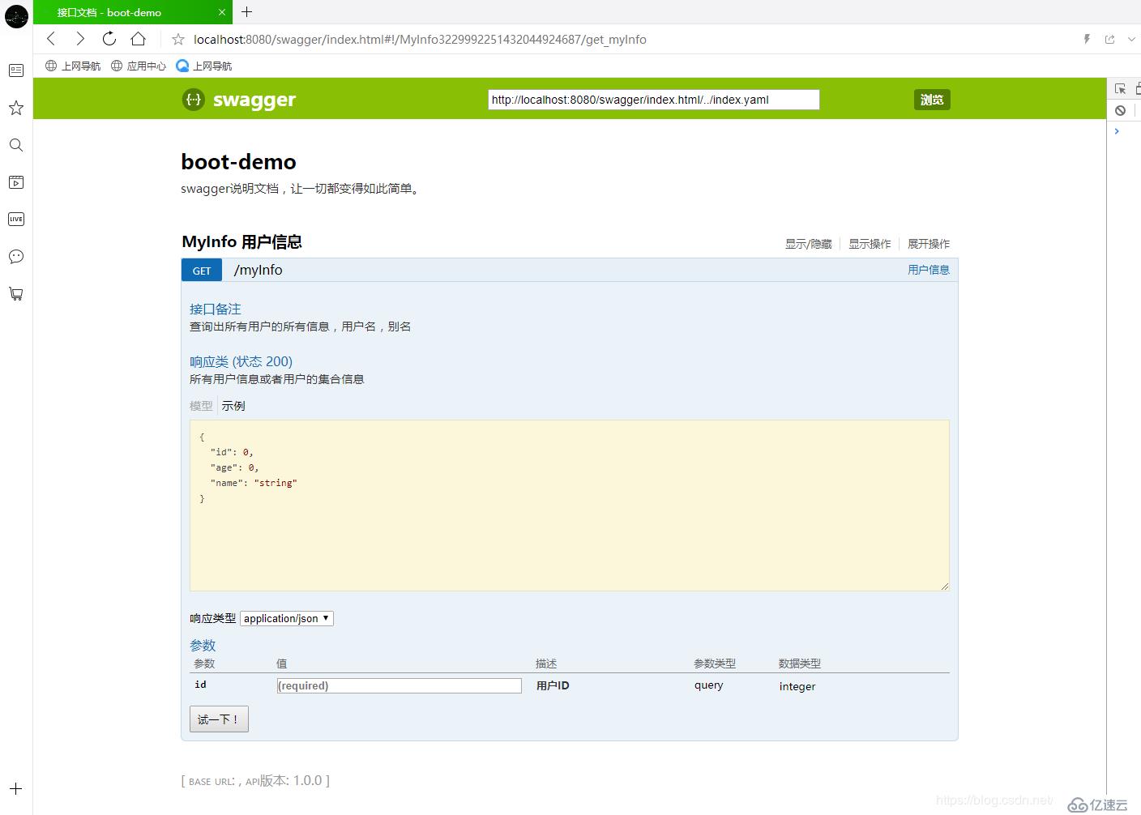Open sidebar favorites star icon
This screenshot has height=815, width=1141.
point(16,108)
